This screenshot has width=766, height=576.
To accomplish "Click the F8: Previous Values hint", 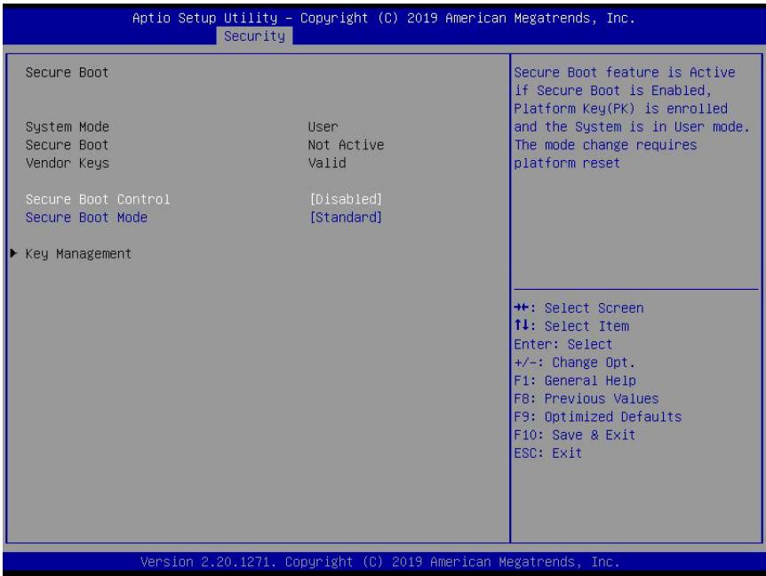I will click(x=586, y=398).
